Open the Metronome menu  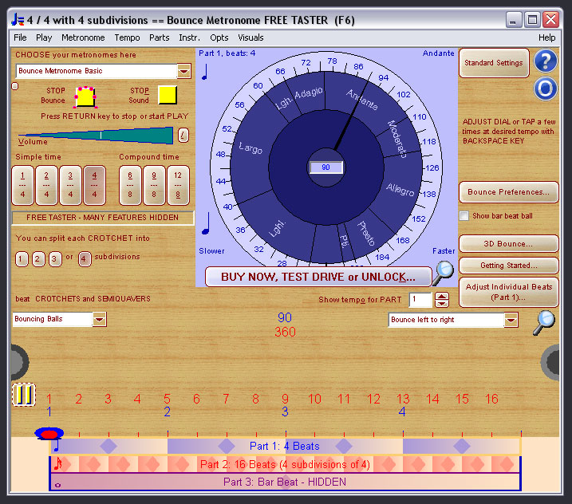83,37
